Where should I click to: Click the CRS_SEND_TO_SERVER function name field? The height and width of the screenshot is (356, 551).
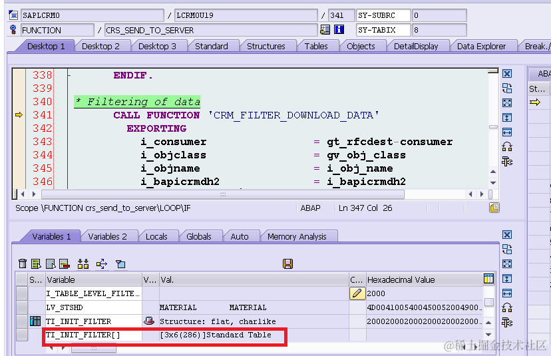211,30
